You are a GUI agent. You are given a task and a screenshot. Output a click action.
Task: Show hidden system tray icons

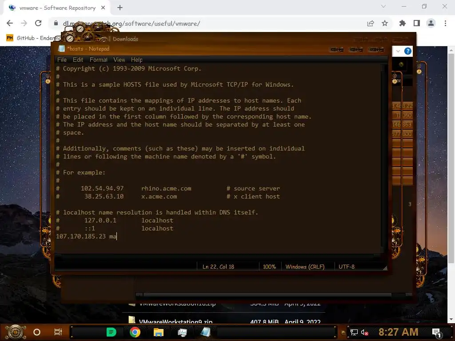point(343,333)
